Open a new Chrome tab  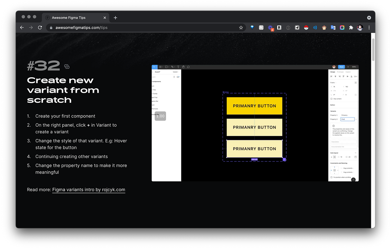tap(115, 18)
